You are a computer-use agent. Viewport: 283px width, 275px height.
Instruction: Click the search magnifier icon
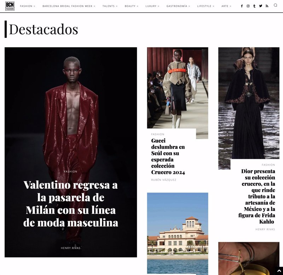pyautogui.click(x=276, y=6)
